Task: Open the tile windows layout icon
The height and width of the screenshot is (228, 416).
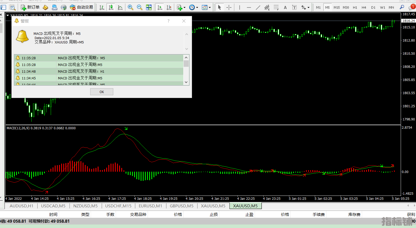Action: [x=149, y=7]
